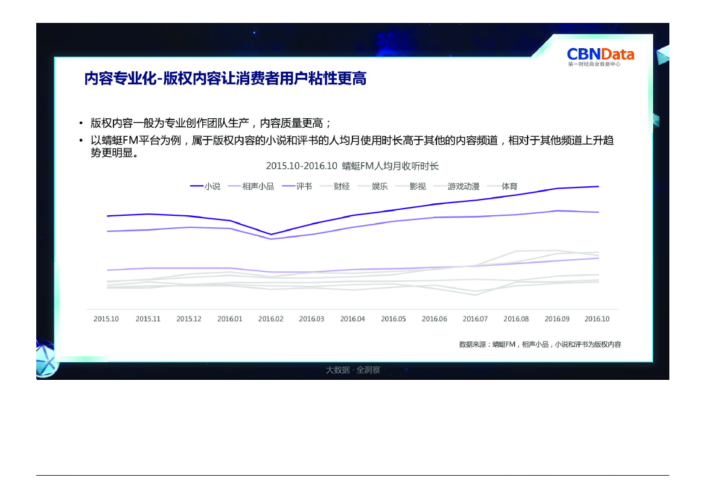The width and height of the screenshot is (705, 498).
Task: Click the CBNData logo
Action: tap(600, 54)
